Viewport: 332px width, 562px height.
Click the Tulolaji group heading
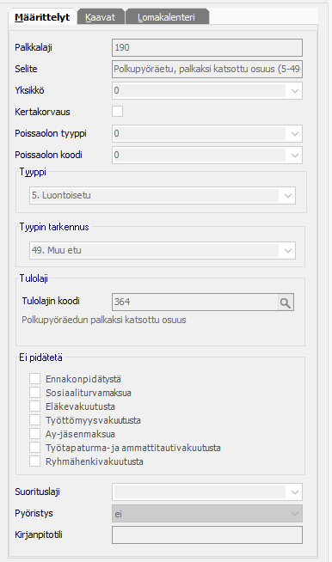[x=34, y=278]
